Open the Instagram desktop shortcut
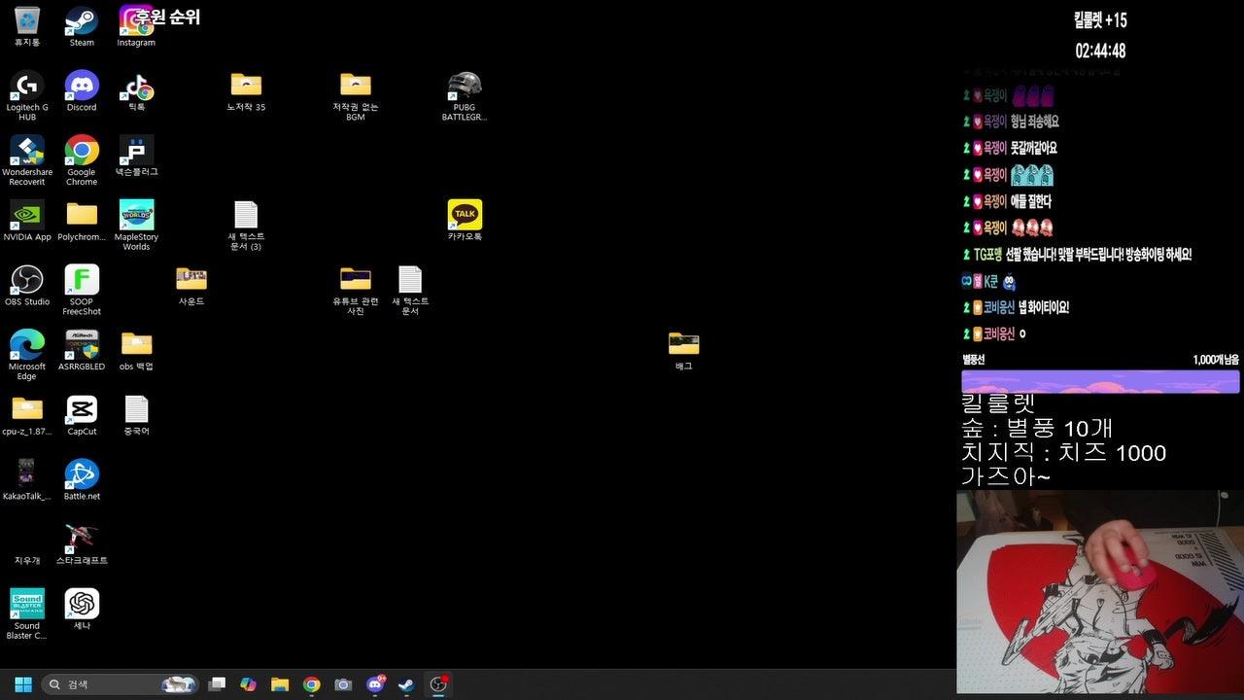 pyautogui.click(x=136, y=26)
